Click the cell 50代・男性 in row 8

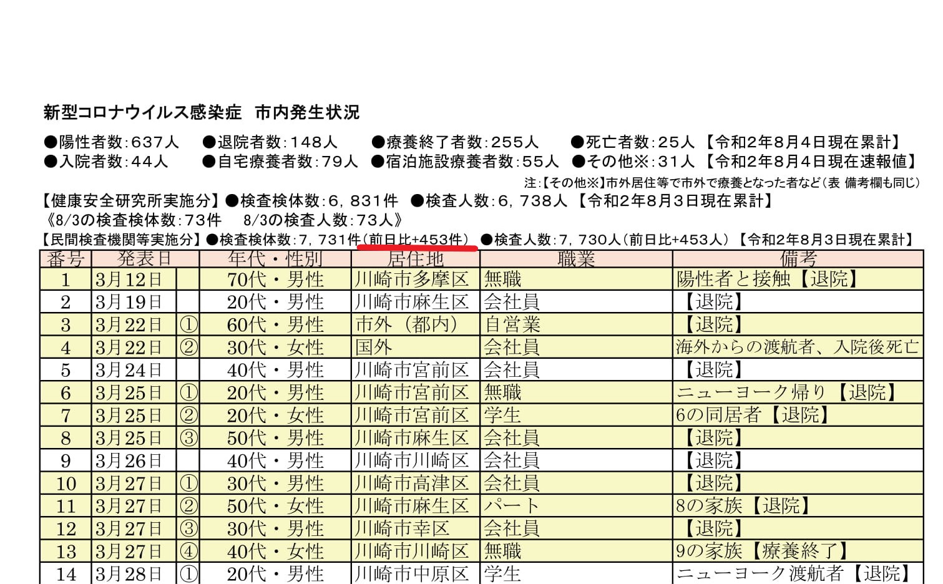pyautogui.click(x=275, y=438)
